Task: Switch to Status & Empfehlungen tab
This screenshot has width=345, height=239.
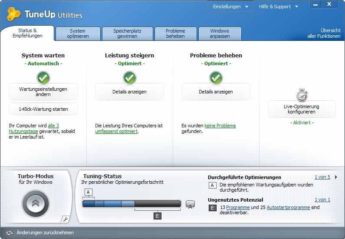Action: (x=27, y=33)
